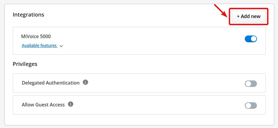Show info icon beside Delegated Authentication

pyautogui.click(x=85, y=82)
